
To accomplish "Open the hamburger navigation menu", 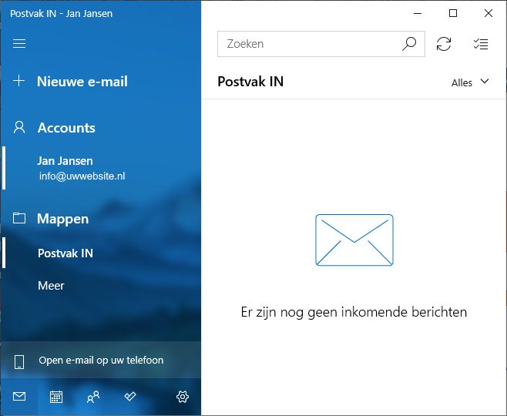I will coord(19,44).
